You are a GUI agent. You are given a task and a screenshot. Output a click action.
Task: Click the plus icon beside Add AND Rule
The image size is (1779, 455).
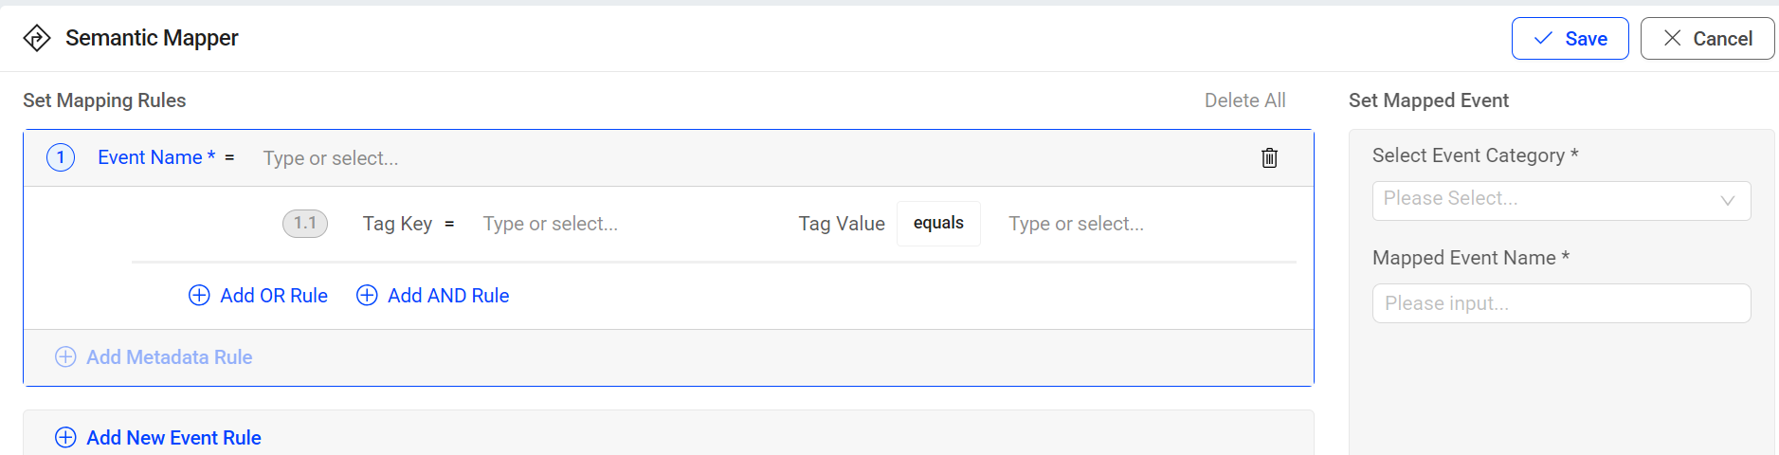[367, 296]
